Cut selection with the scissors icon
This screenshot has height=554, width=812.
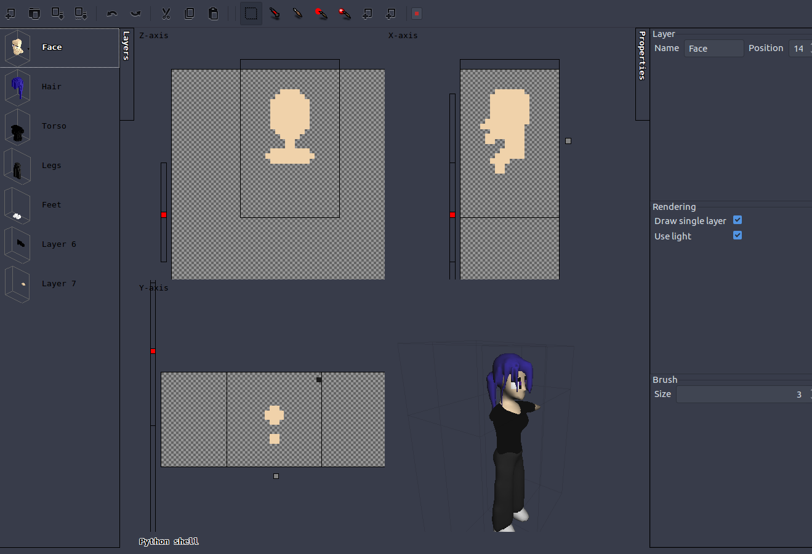(166, 14)
